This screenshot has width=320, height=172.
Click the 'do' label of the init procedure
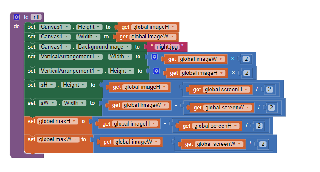17,27
